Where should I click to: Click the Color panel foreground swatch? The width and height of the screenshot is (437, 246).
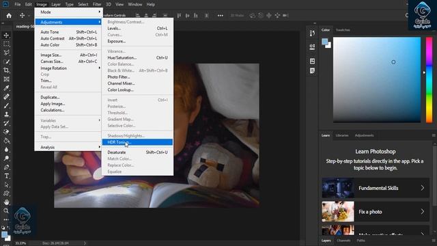coord(325,42)
